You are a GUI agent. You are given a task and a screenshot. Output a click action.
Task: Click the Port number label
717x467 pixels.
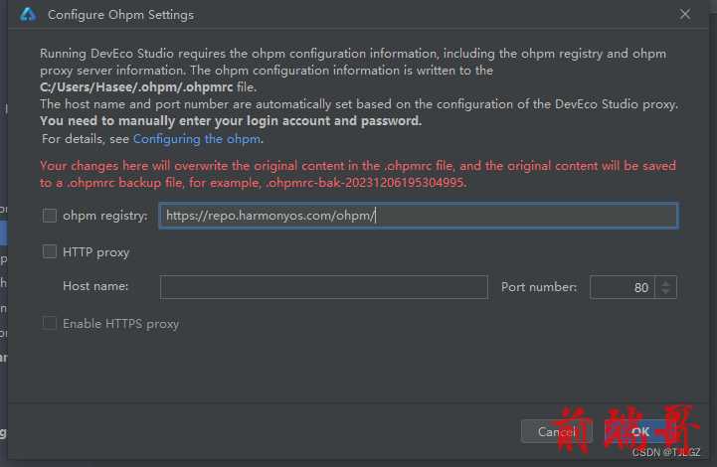pyautogui.click(x=539, y=287)
